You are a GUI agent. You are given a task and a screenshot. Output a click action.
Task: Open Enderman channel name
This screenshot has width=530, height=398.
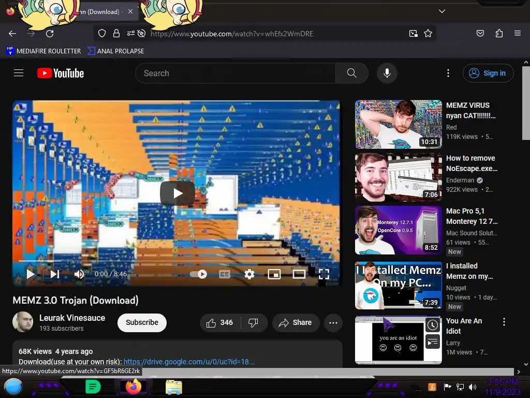[460, 180]
